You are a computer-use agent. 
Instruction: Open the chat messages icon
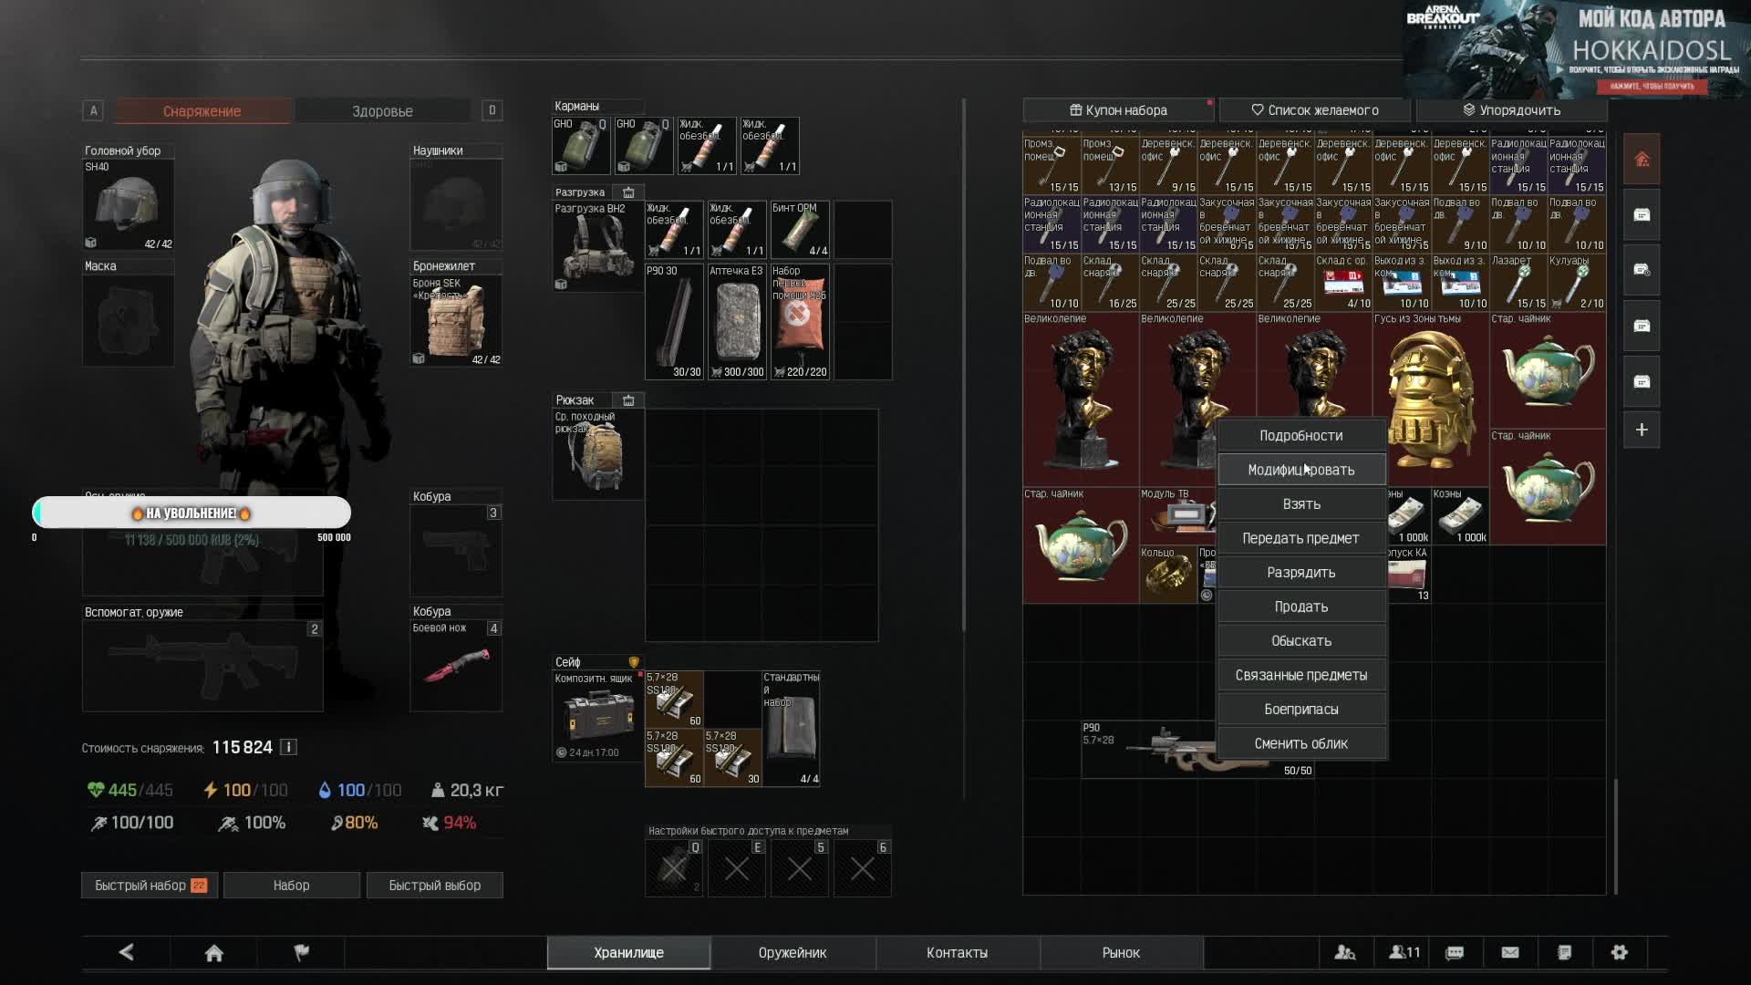coord(1455,952)
